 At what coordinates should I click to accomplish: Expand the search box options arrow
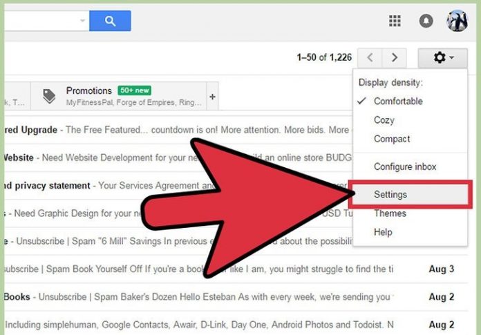[x=83, y=21]
